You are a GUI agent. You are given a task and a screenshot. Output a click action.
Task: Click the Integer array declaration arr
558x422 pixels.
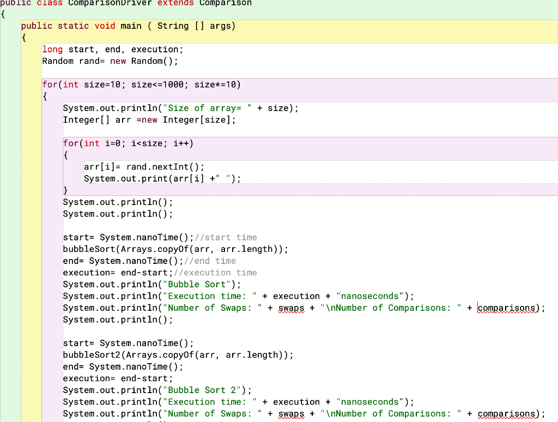[x=123, y=120]
